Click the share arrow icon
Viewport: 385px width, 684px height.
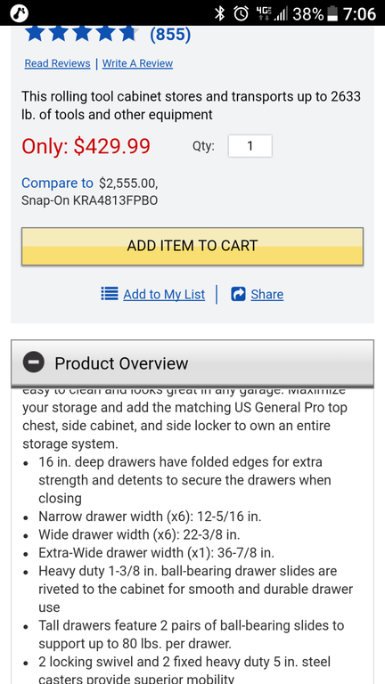click(238, 294)
